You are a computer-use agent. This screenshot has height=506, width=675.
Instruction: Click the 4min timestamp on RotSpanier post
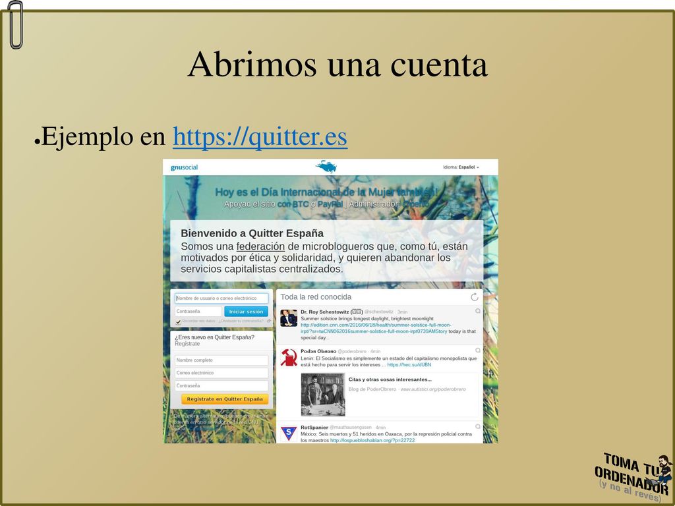click(x=380, y=427)
